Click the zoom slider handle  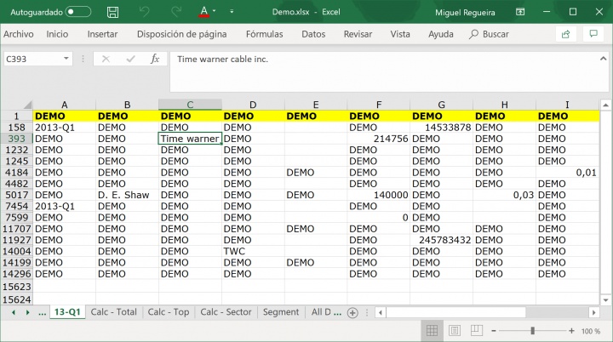tap(532, 331)
